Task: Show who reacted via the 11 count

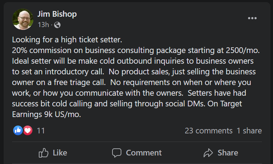Action: tap(41, 131)
